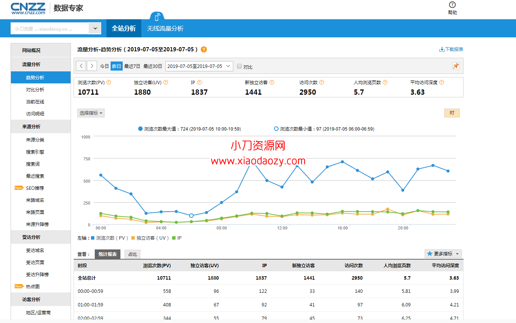Open 当前在线 in the sidebar
516x323 pixels.
click(35, 102)
